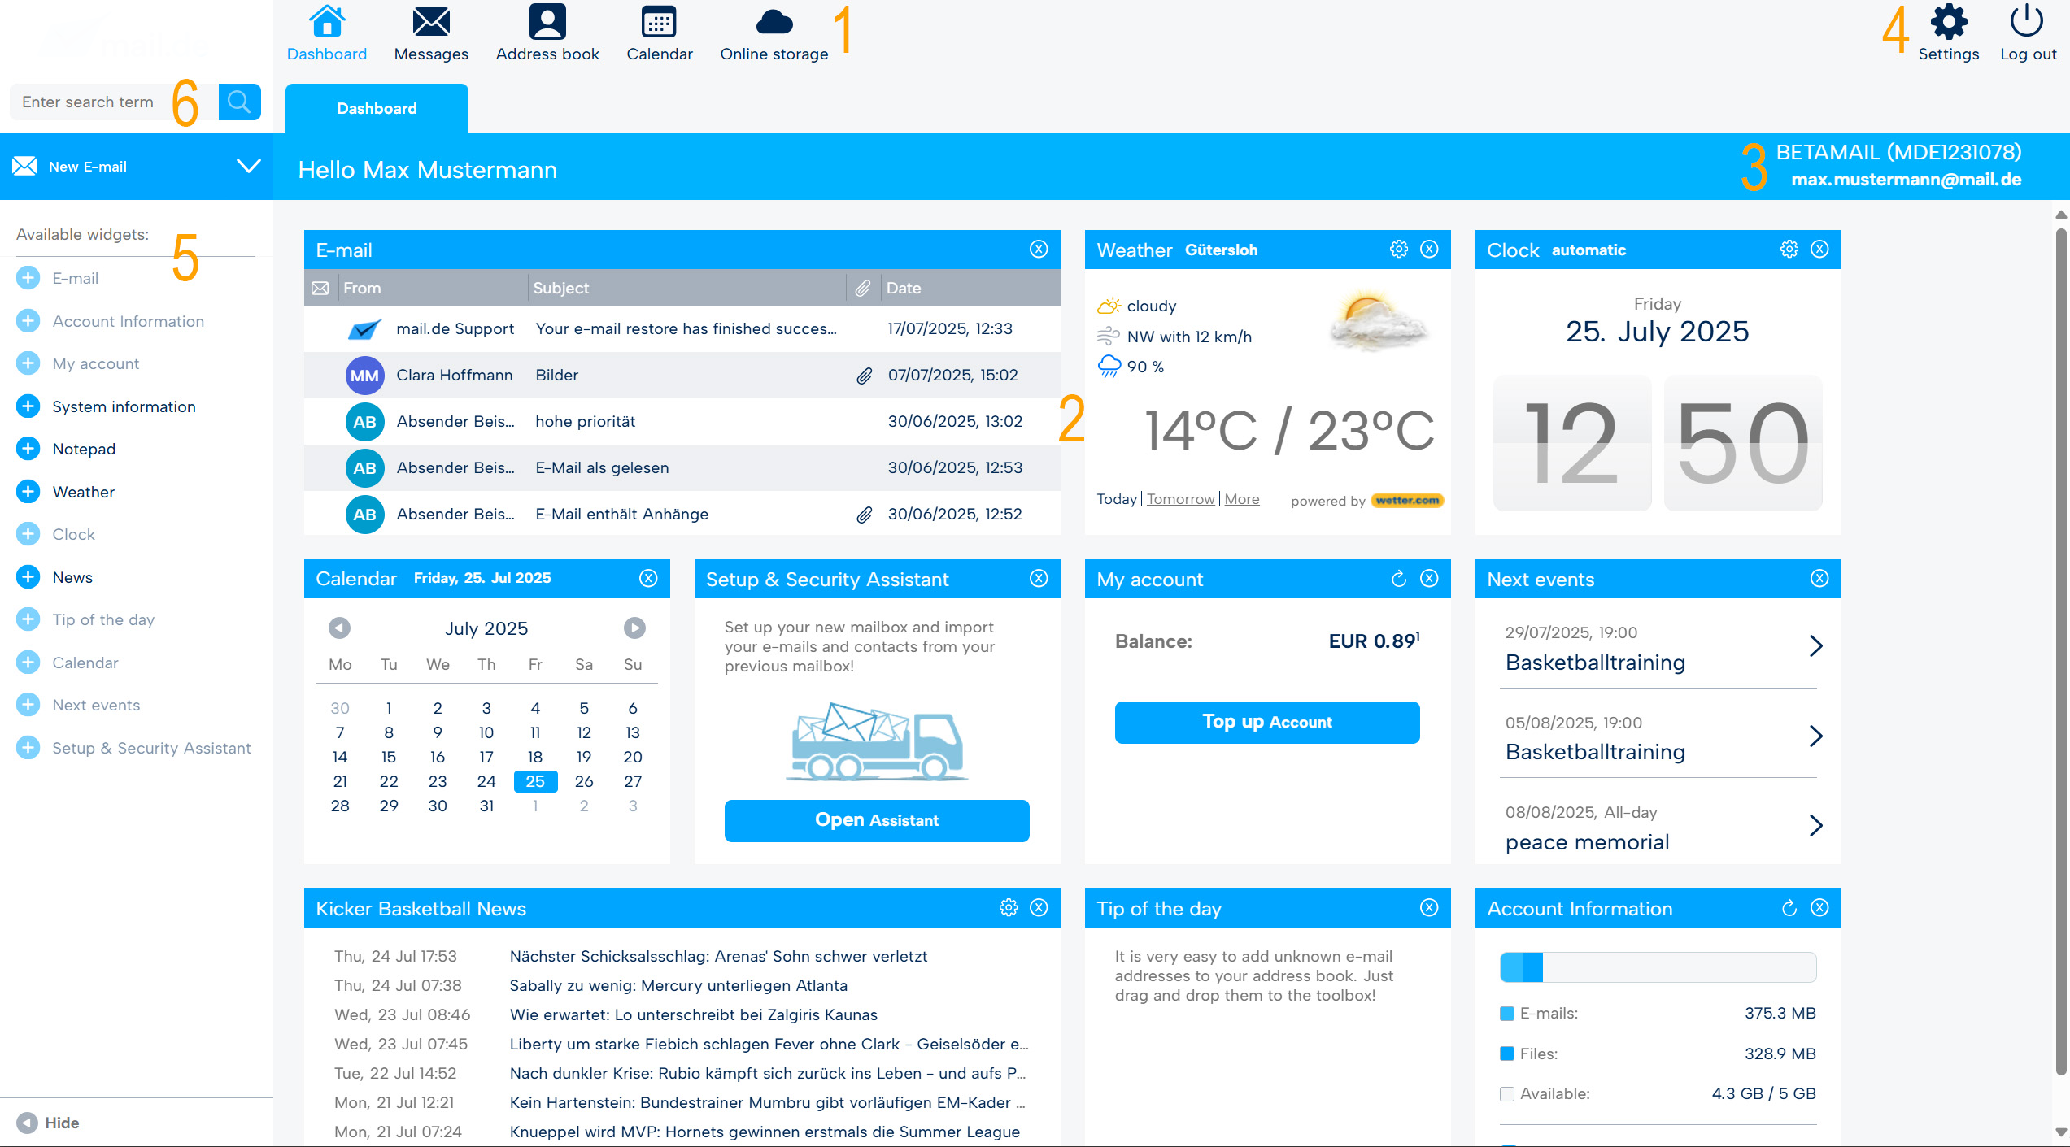2070x1147 pixels.
Task: Click plus beside sidebar Next events
Action: [x=28, y=705]
